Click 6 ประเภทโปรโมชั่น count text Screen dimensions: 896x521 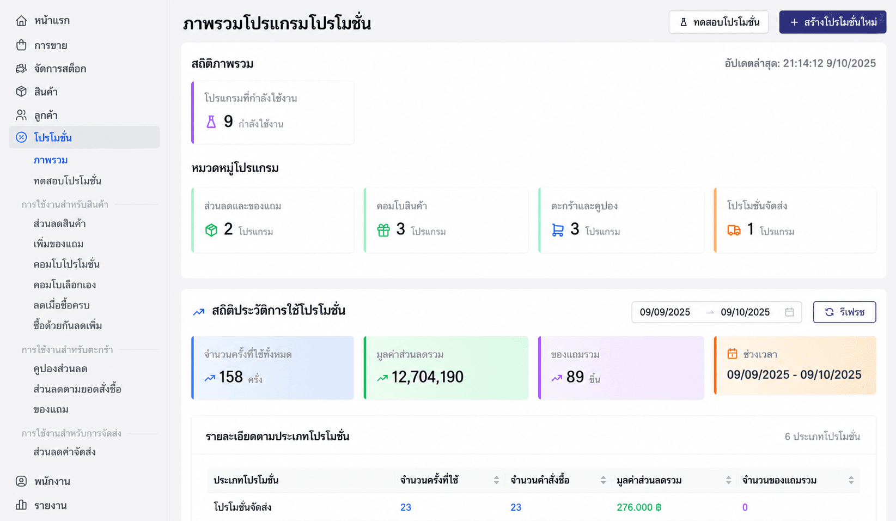tap(822, 437)
